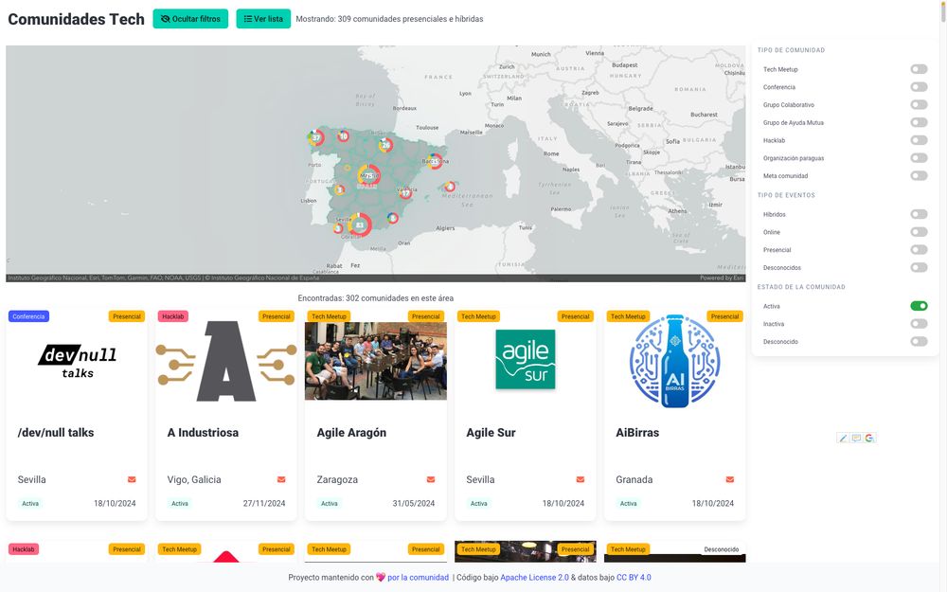Image resolution: width=947 pixels, height=592 pixels.
Task: Enable the Presencial events filter switch
Action: pyautogui.click(x=919, y=249)
